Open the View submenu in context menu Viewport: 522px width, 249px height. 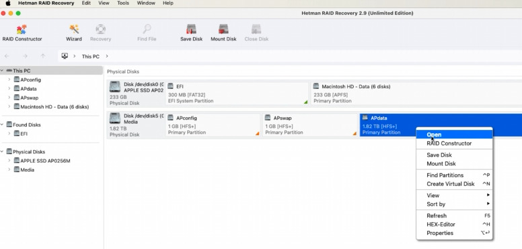point(455,195)
